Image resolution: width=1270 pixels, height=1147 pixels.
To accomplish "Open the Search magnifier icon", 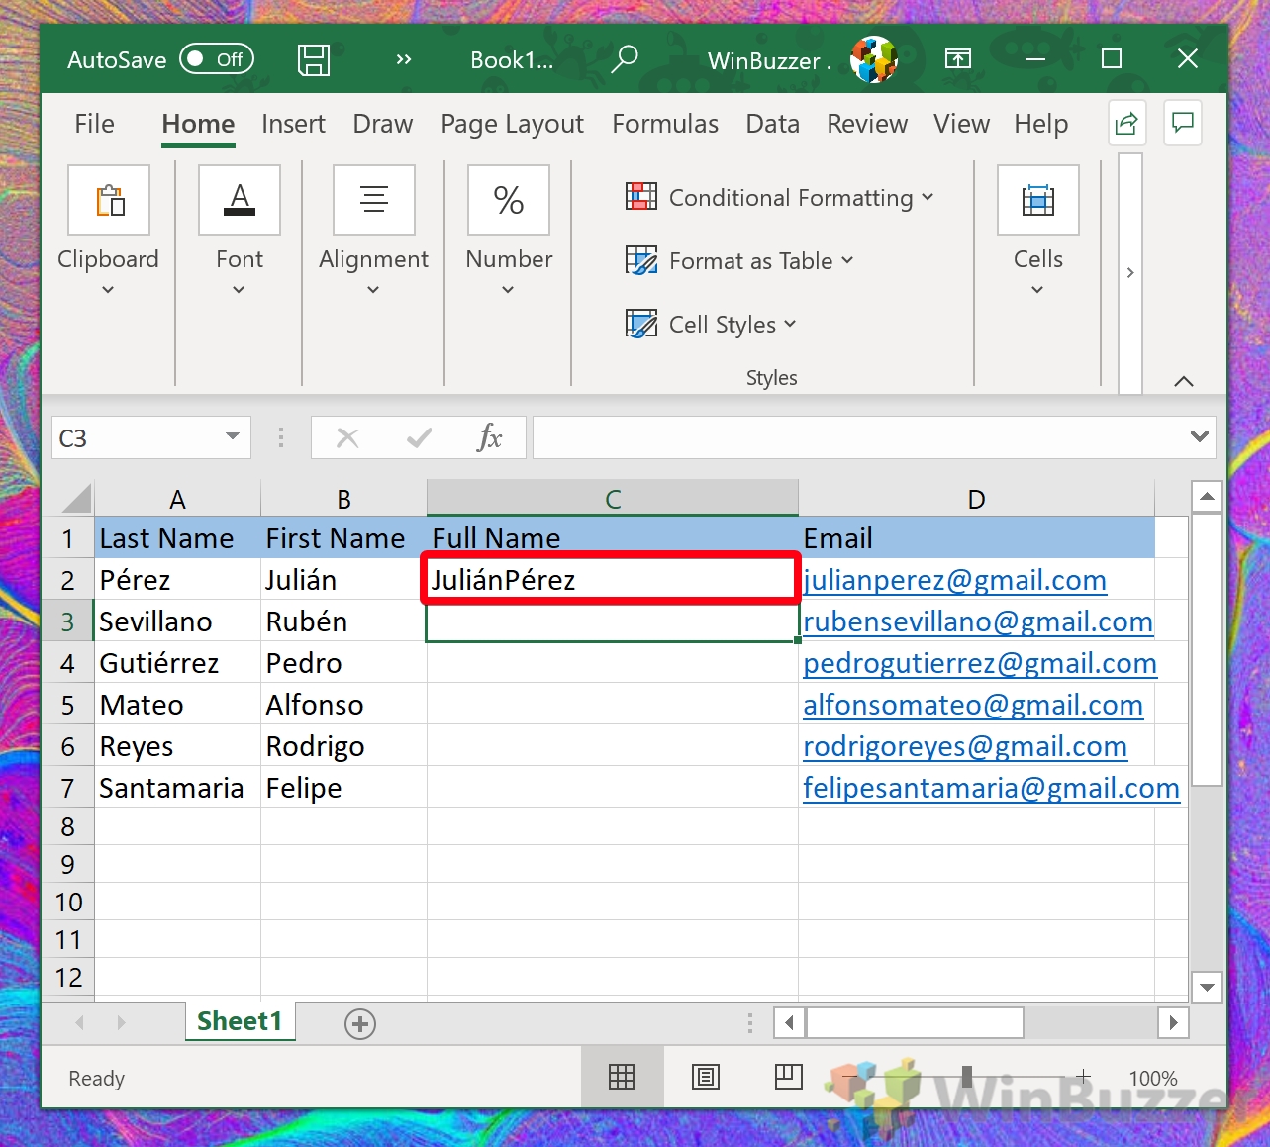I will tap(625, 59).
